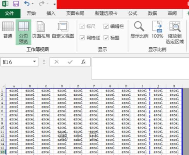This screenshot has width=189, height=155.
Task: Click the formula bar confirm checkmark icon
Action: [x=70, y=62]
